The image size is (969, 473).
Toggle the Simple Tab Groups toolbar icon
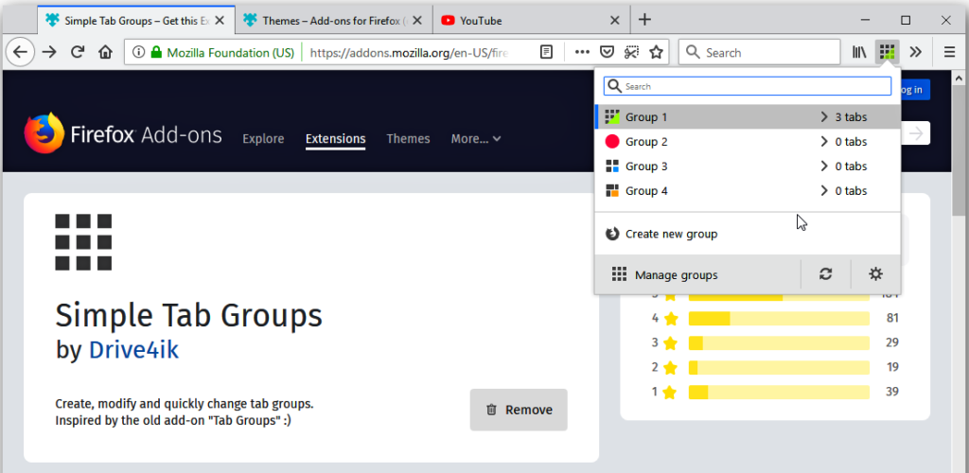click(x=888, y=52)
